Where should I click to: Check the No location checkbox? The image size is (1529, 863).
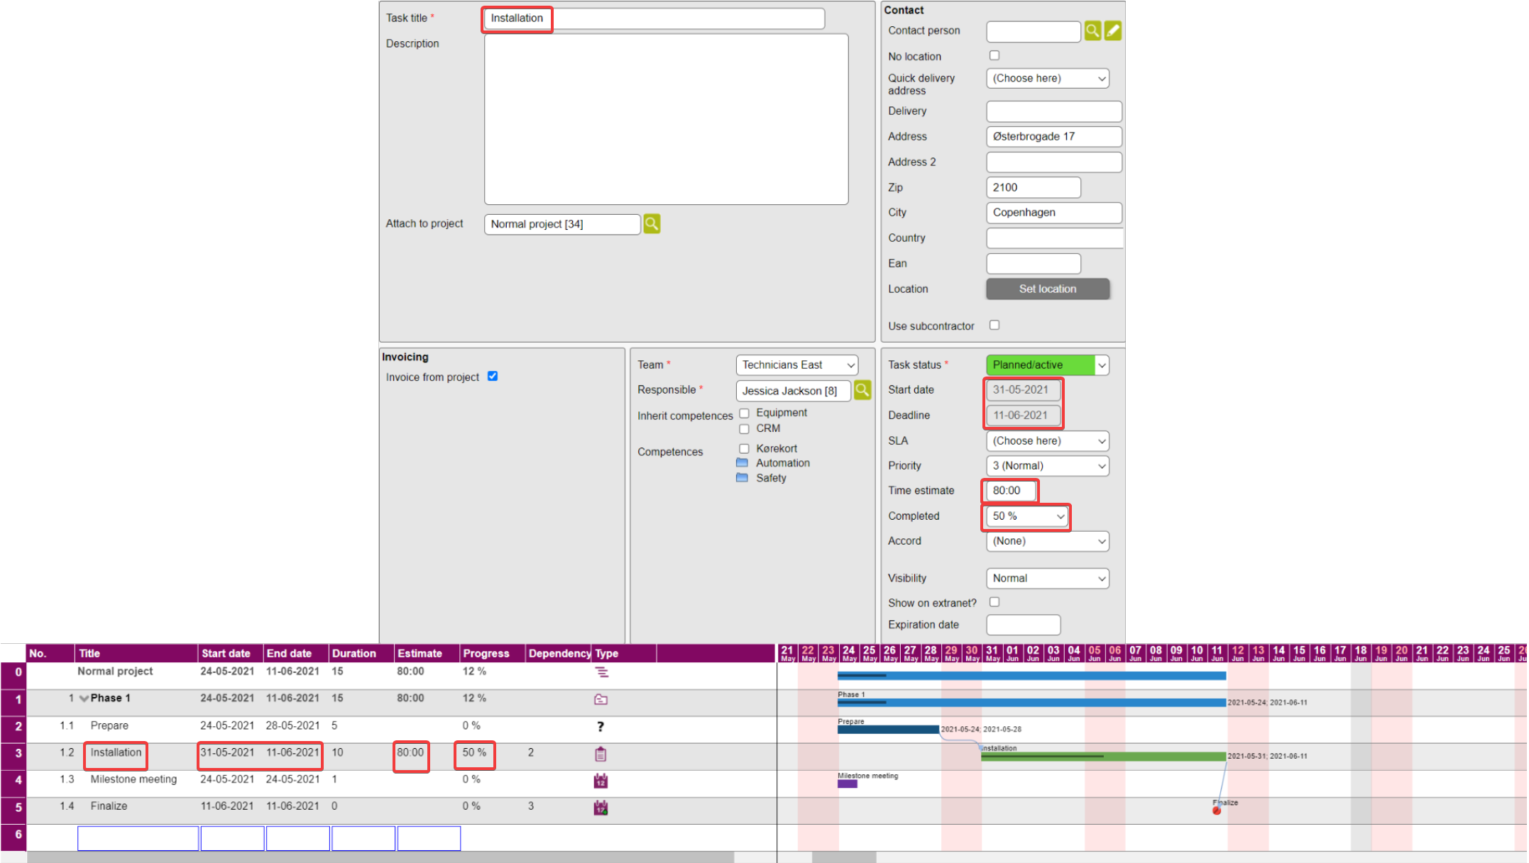(994, 55)
